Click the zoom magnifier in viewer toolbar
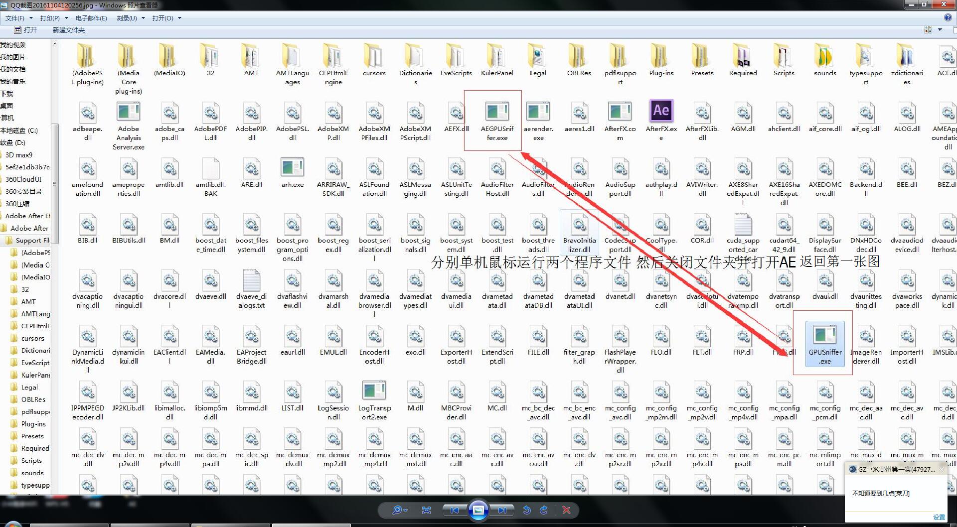Image resolution: width=957 pixels, height=527 pixels. tap(397, 510)
